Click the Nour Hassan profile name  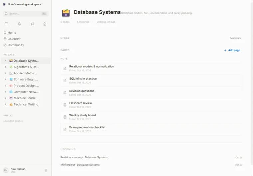[x=18, y=169]
